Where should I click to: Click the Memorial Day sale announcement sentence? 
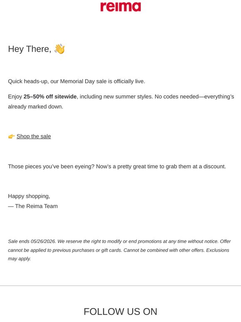(x=76, y=81)
